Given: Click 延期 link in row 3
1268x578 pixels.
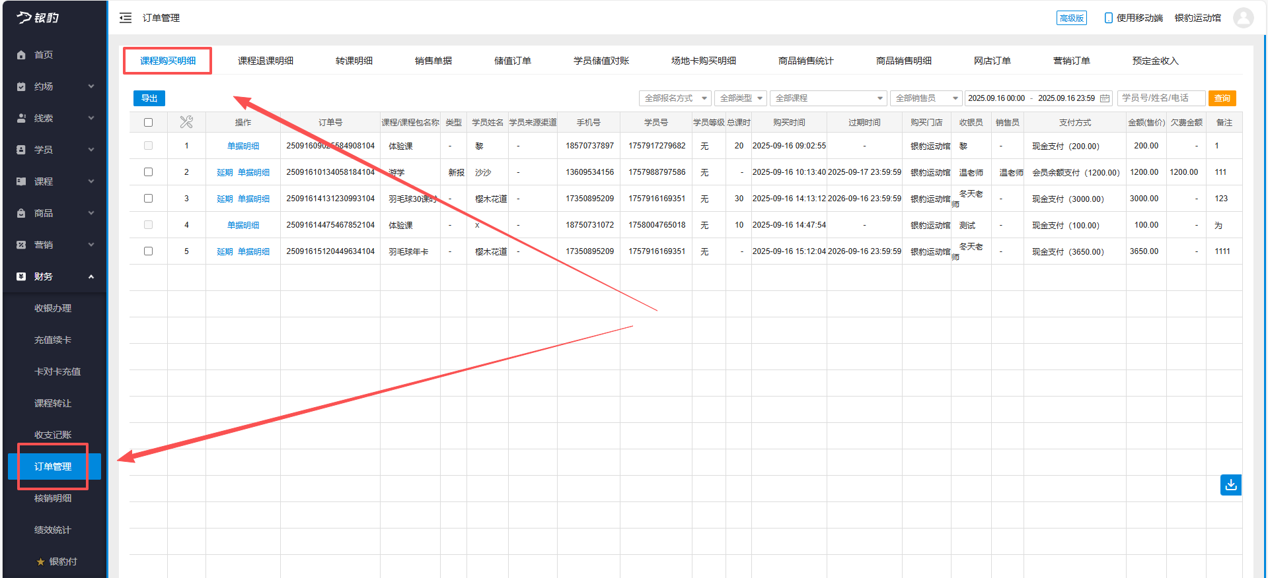Looking at the screenshot, I should [x=225, y=199].
